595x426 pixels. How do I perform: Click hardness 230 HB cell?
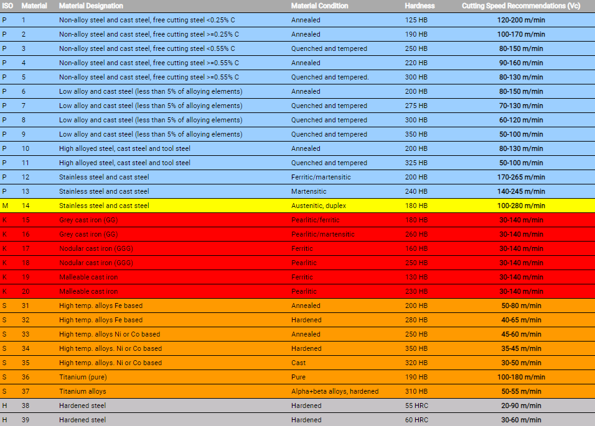click(x=416, y=292)
